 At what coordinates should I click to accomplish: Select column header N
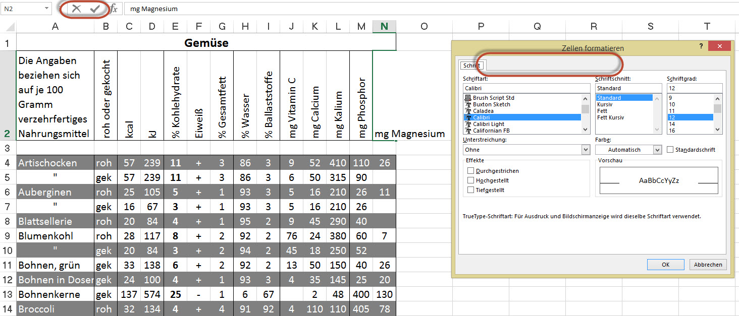coord(384,27)
